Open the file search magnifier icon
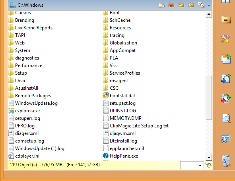Screen dimensions: 235x181 226,118
